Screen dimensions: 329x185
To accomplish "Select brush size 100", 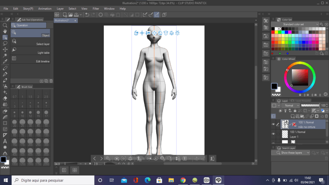I will click(38, 133).
